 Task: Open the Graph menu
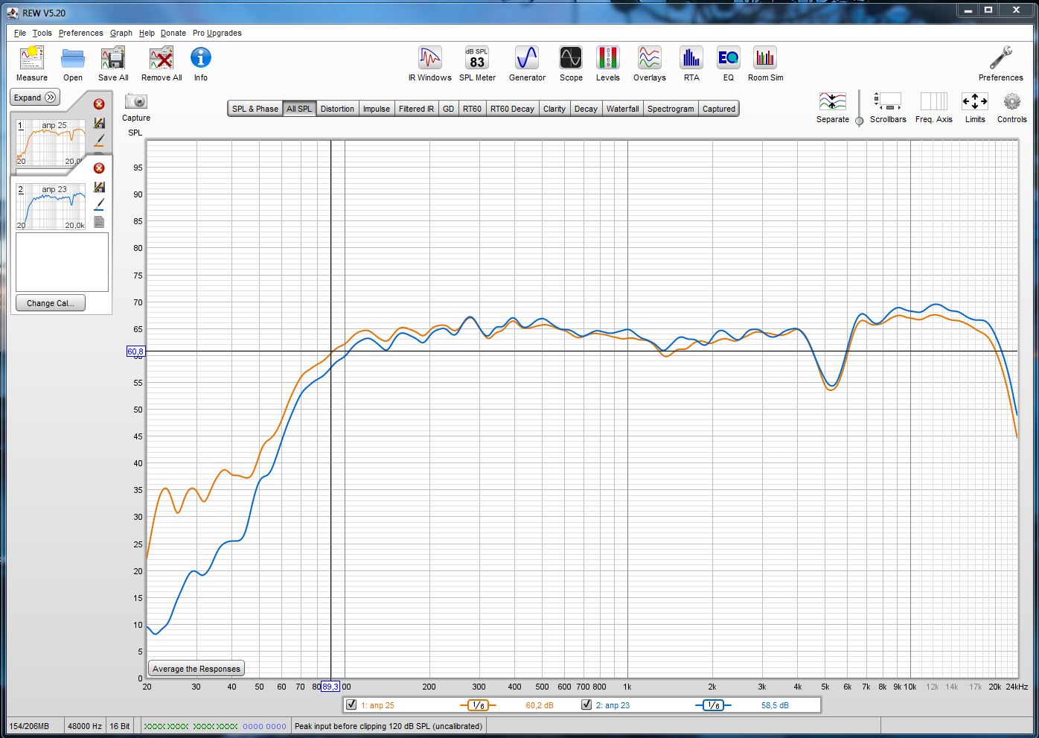point(121,33)
